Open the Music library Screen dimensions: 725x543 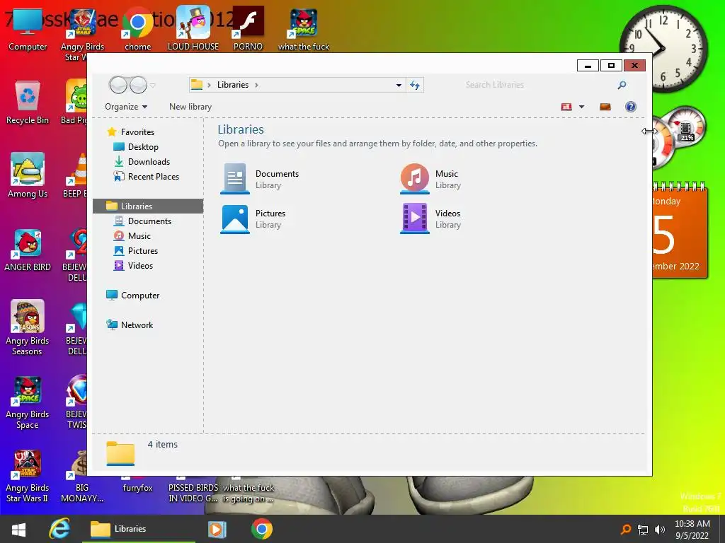click(x=430, y=179)
